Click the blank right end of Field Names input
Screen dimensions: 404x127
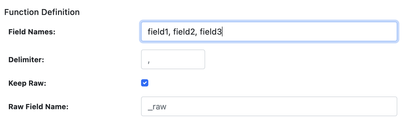point(363,31)
